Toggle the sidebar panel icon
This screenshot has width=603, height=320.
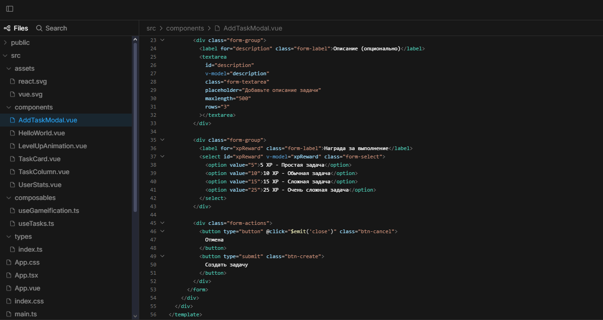[x=9, y=9]
